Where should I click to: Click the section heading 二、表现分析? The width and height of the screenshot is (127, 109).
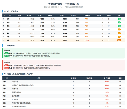(x=9, y=46)
